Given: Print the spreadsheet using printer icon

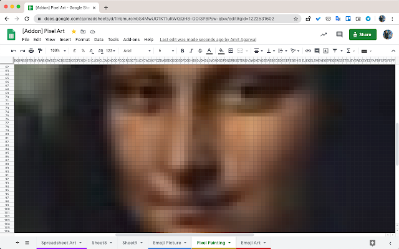Looking at the screenshot, I should 31,51.
